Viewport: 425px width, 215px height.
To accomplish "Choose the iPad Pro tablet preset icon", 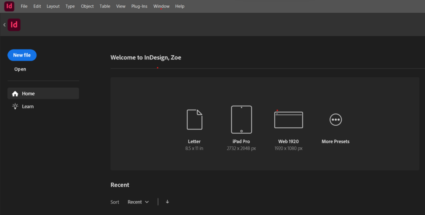I will 241,120.
